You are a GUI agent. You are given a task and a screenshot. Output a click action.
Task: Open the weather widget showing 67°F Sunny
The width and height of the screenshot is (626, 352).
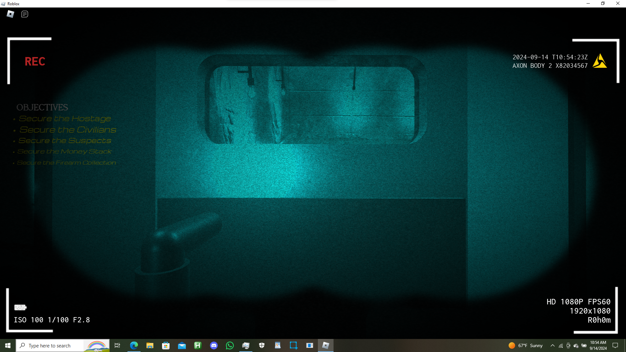pos(526,345)
